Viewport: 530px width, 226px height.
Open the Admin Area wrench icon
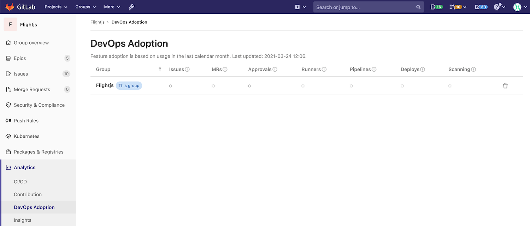tap(131, 7)
